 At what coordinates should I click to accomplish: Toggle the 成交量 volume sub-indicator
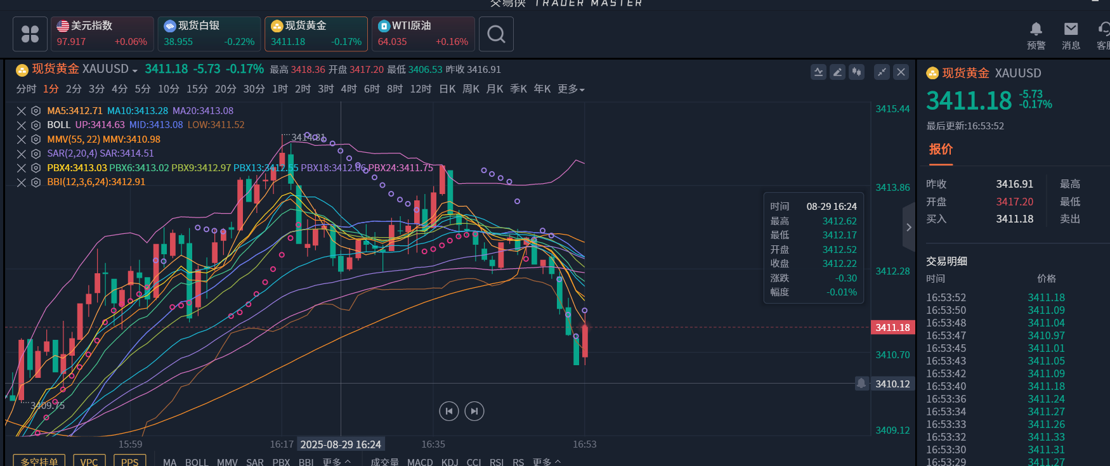coord(385,462)
